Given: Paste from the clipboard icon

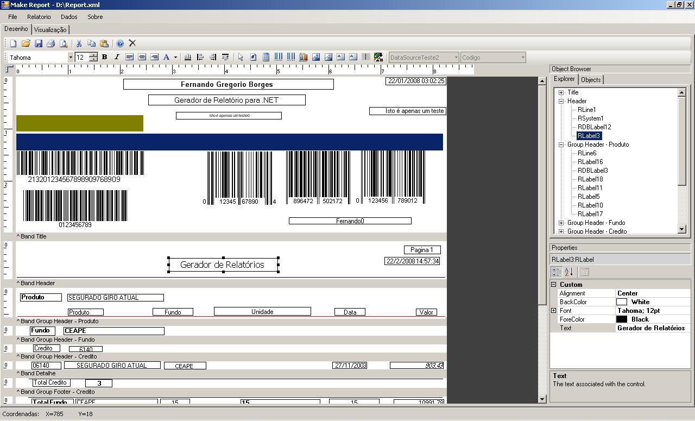Looking at the screenshot, I should [104, 43].
